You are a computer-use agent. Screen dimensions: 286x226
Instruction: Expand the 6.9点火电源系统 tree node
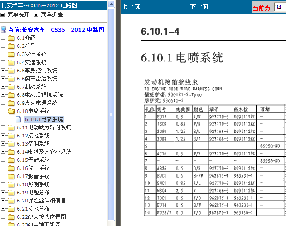[3, 103]
